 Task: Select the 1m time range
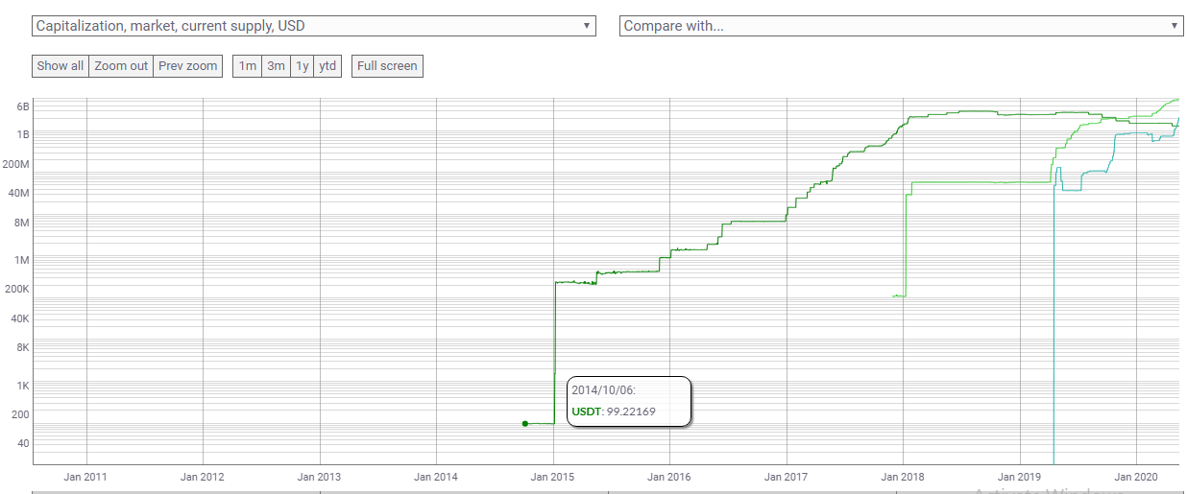248,66
